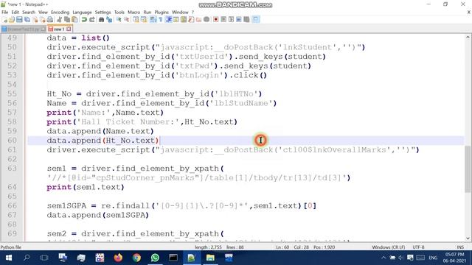Open the Language menu
472x265 pixels.
[x=82, y=12]
